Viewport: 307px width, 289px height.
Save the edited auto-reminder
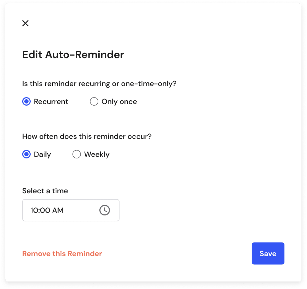[268, 253]
